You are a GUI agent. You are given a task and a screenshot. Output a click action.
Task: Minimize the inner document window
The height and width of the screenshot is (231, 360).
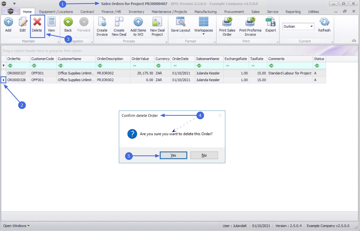point(336,11)
